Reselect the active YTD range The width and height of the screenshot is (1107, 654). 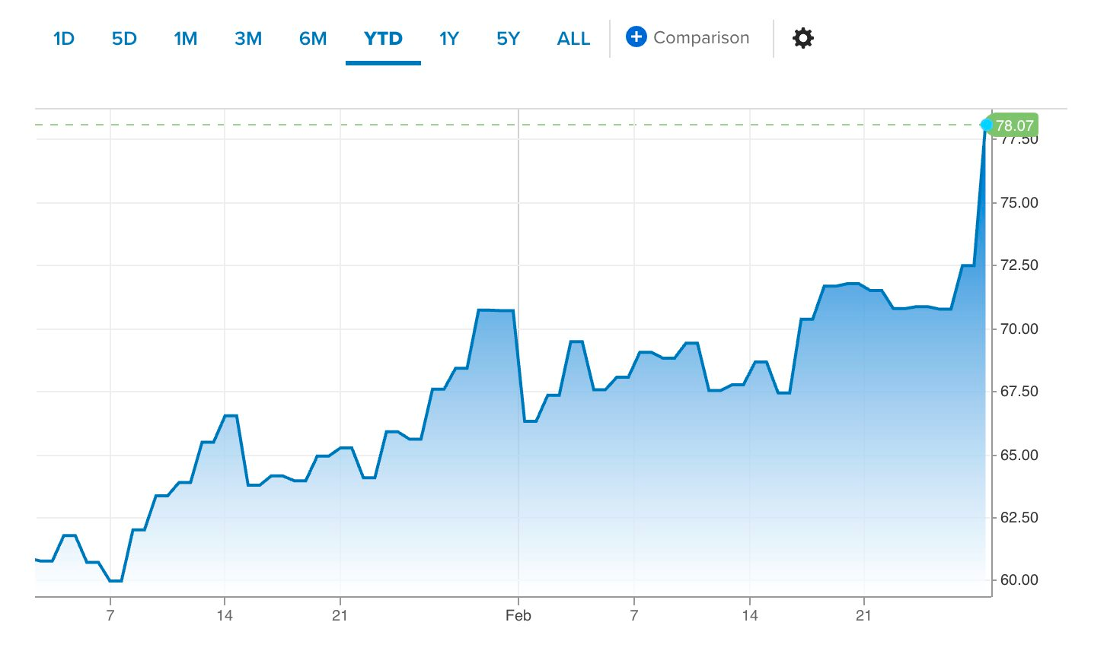(383, 38)
